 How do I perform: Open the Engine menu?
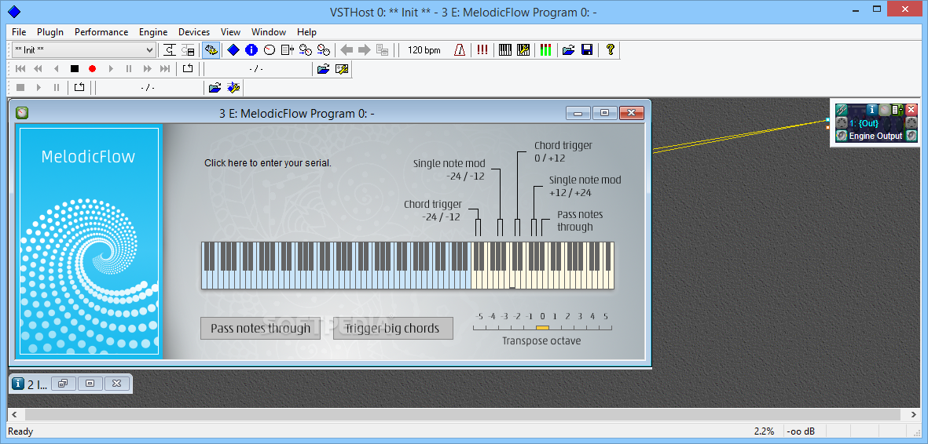click(x=153, y=32)
